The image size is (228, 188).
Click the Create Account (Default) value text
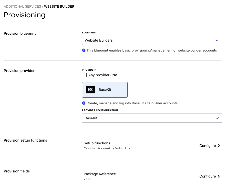[x=107, y=148]
